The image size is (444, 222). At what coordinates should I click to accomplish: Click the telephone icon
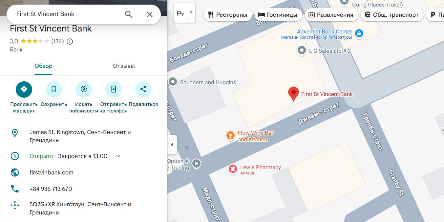click(15, 189)
